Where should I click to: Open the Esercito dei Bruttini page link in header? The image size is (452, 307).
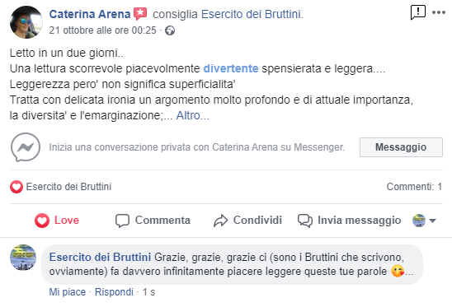(x=252, y=14)
